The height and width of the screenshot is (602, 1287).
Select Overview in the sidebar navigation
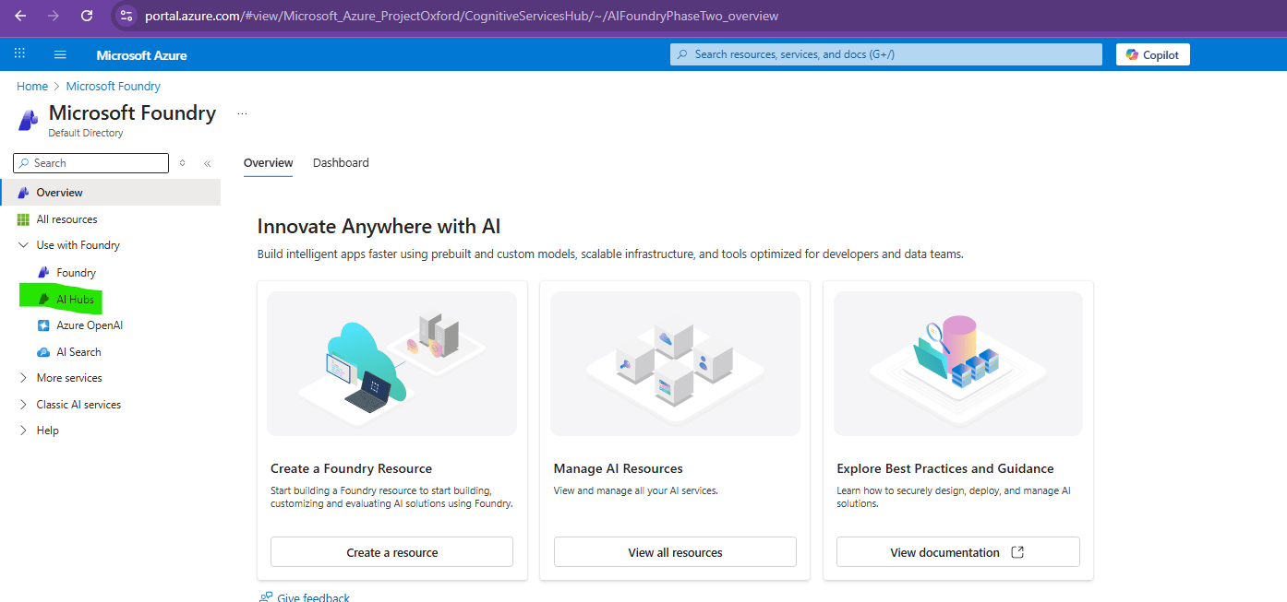[58, 192]
